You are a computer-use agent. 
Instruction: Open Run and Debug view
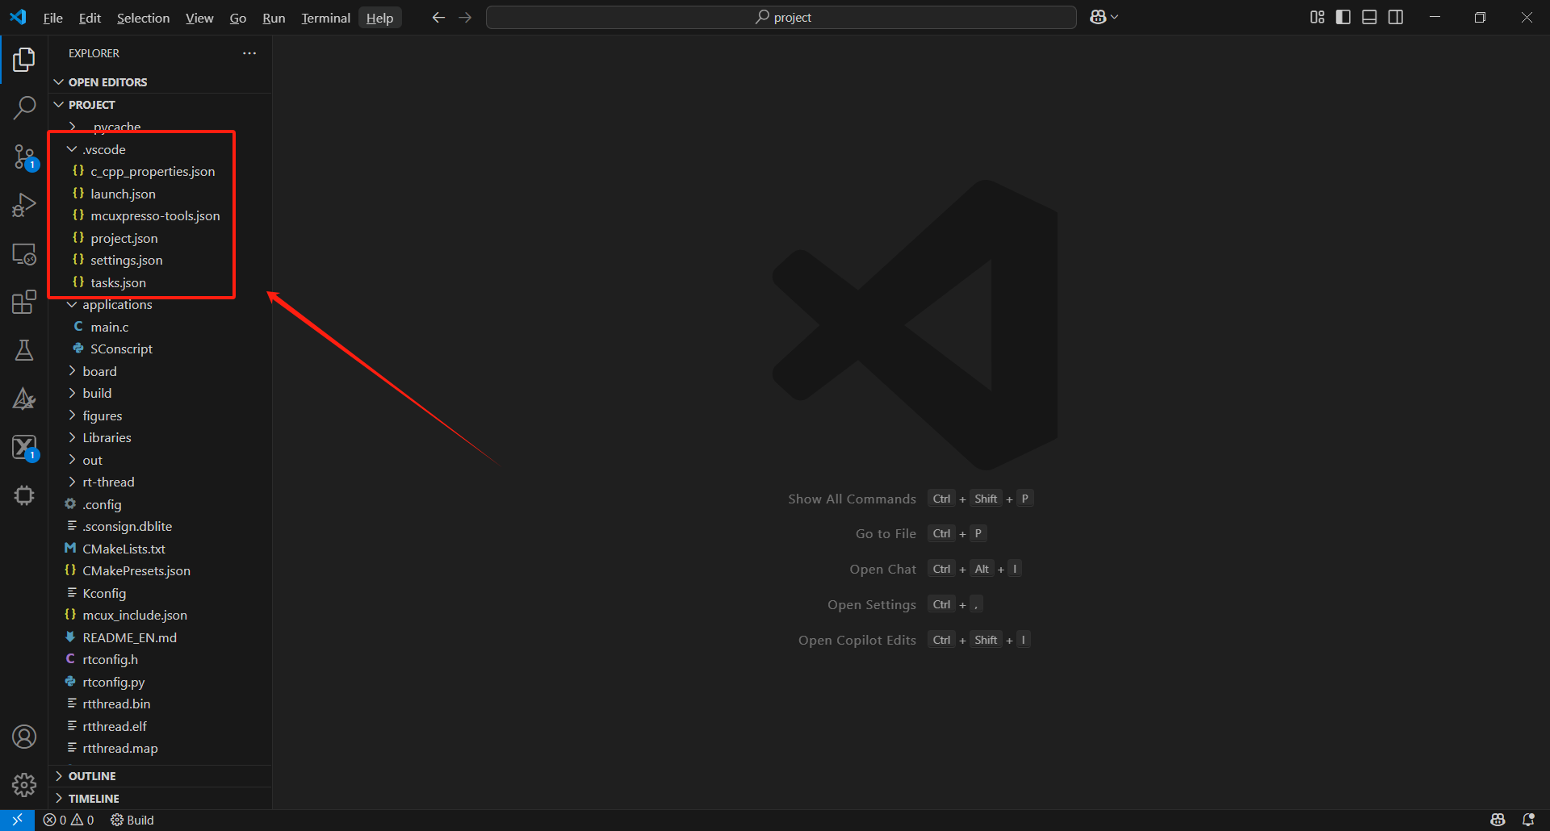(24, 205)
